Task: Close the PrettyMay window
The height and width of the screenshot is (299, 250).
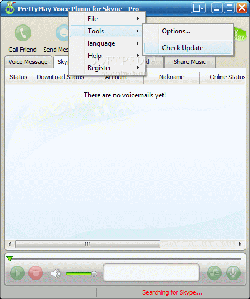Action: point(242,8)
